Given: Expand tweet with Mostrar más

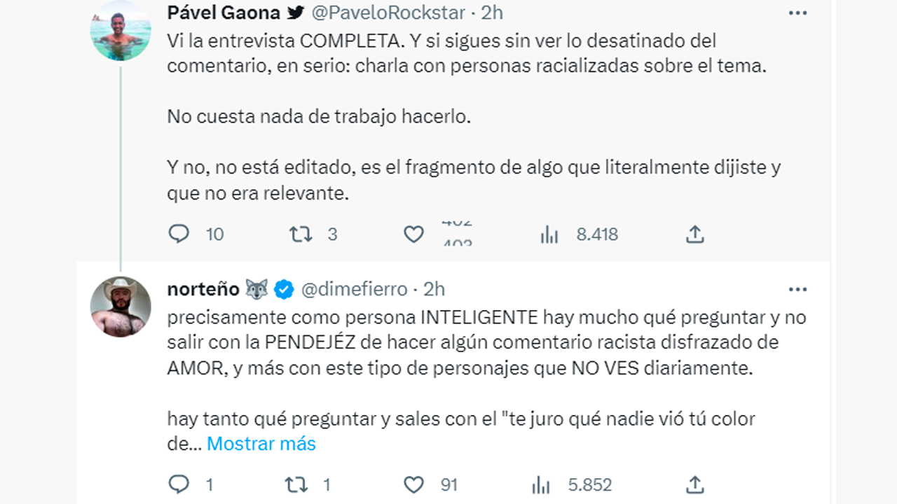Looking at the screenshot, I should tap(261, 443).
